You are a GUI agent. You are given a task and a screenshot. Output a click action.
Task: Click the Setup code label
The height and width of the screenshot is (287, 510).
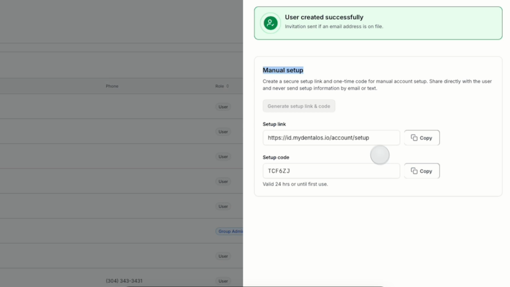point(276,157)
